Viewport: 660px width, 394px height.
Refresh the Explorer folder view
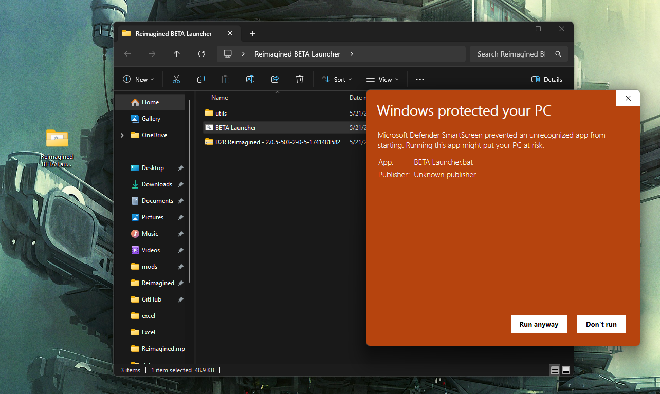click(x=201, y=54)
